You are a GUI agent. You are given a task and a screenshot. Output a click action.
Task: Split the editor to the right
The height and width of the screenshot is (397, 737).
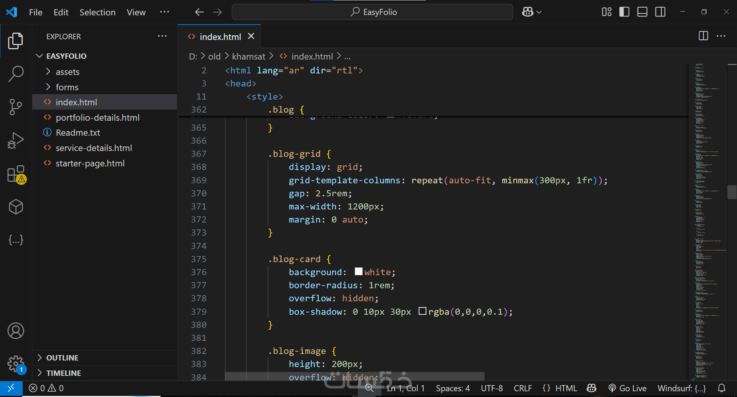pos(703,36)
